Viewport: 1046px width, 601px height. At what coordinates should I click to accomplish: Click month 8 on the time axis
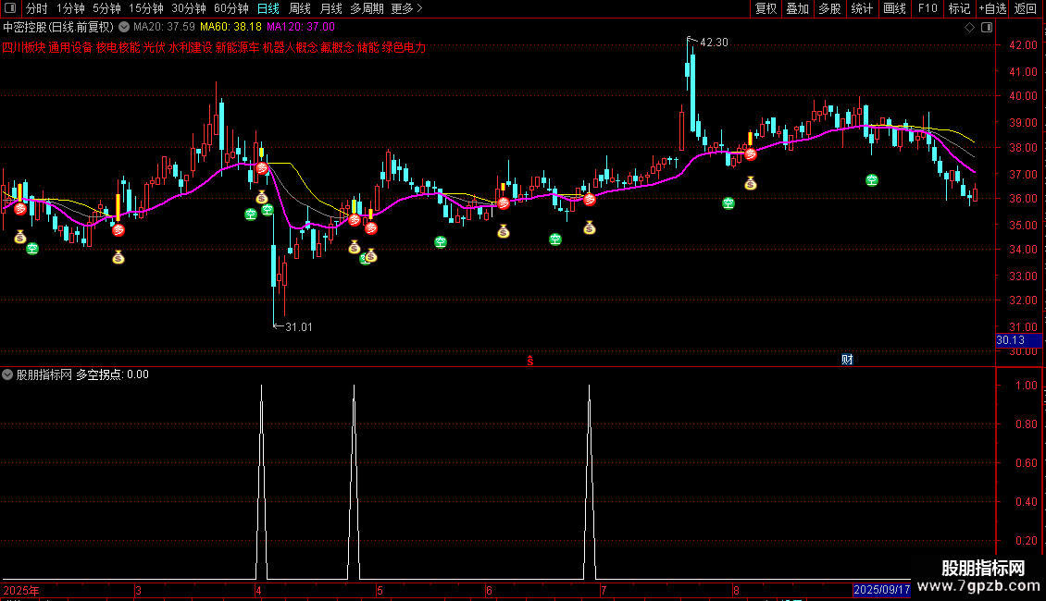(737, 590)
